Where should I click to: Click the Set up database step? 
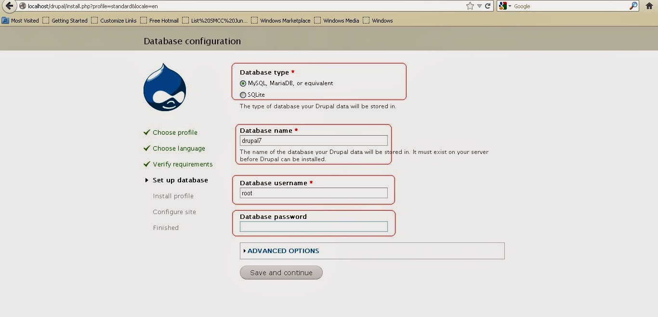180,180
